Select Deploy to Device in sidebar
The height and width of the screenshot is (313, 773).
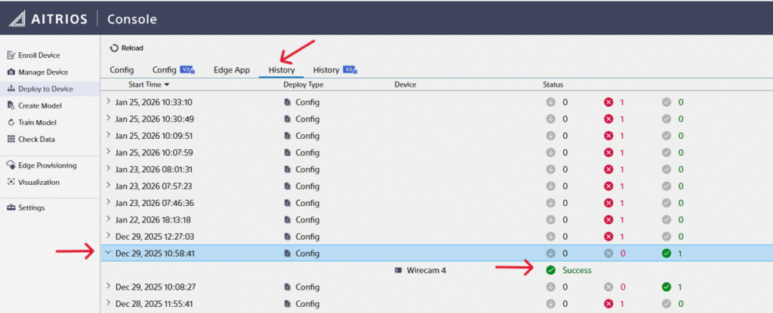pyautogui.click(x=45, y=89)
